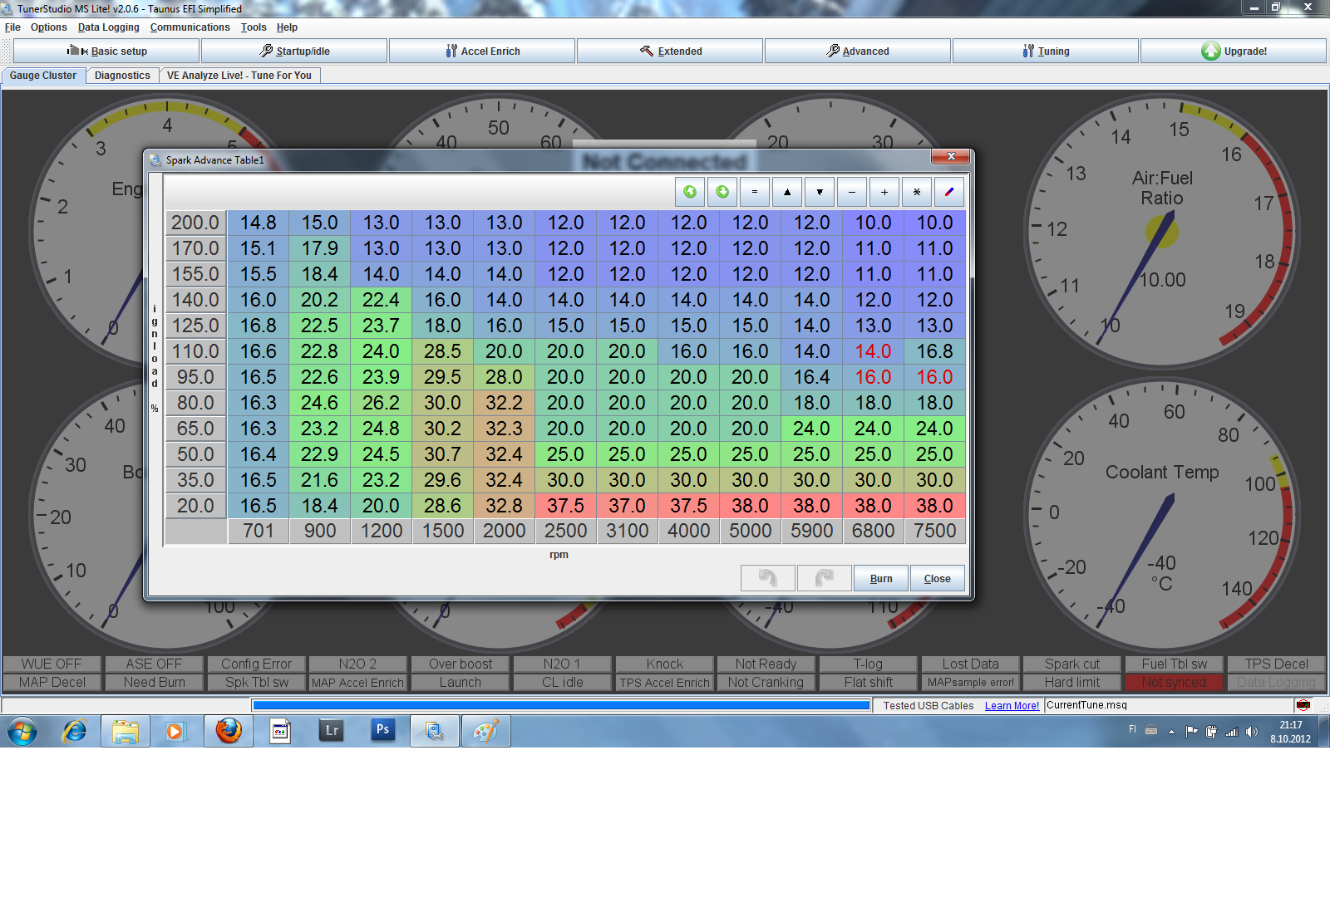Screen dimensions: 1330x897
Task: Click the equals sign set-value button
Action: [x=755, y=192]
